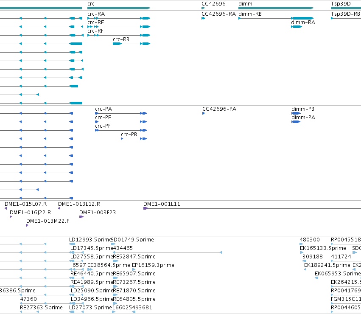Select the crc gene label
Image resolution: width=361 pixels, height=314 pixels.
point(91,4)
